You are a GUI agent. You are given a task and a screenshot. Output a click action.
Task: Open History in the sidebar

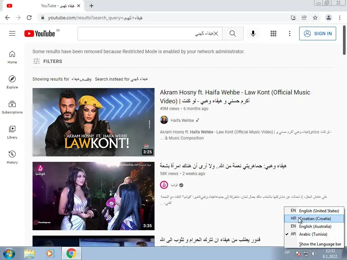point(12,157)
